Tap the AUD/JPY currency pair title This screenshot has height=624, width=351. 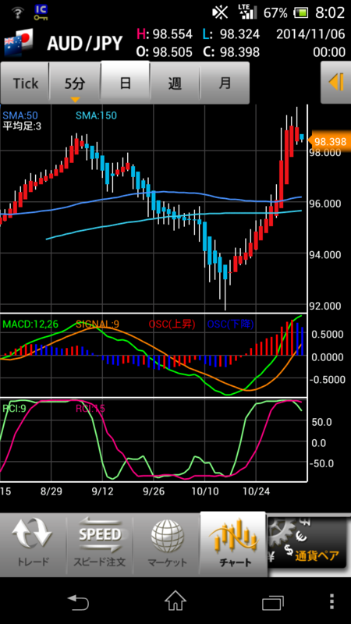coord(84,44)
